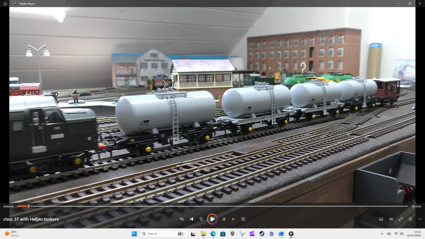Skip back 10 seconds
425x239 pixels.
tap(201, 219)
